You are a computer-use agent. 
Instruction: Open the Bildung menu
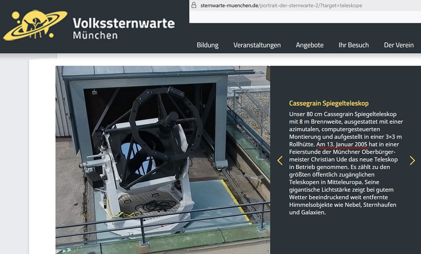click(x=207, y=45)
